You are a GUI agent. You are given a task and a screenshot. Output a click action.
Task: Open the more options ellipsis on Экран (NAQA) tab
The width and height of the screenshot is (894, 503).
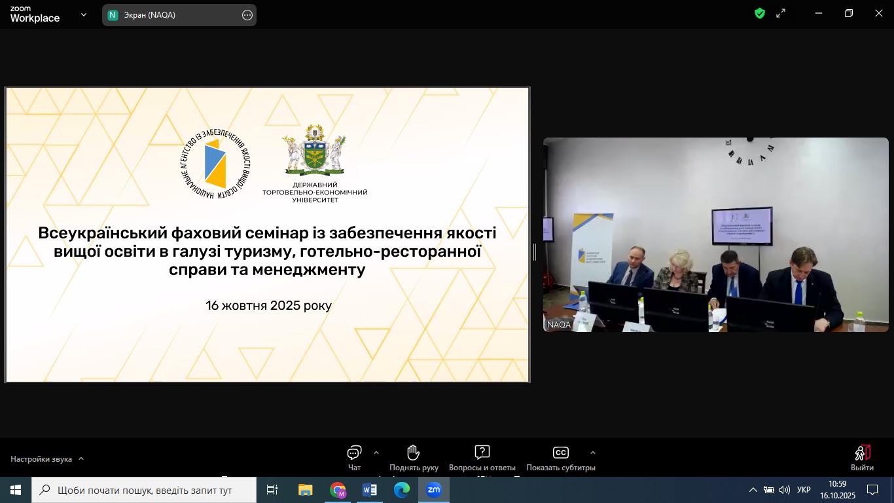tap(247, 15)
